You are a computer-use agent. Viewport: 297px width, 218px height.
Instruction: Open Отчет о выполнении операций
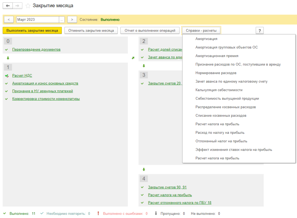(150, 30)
